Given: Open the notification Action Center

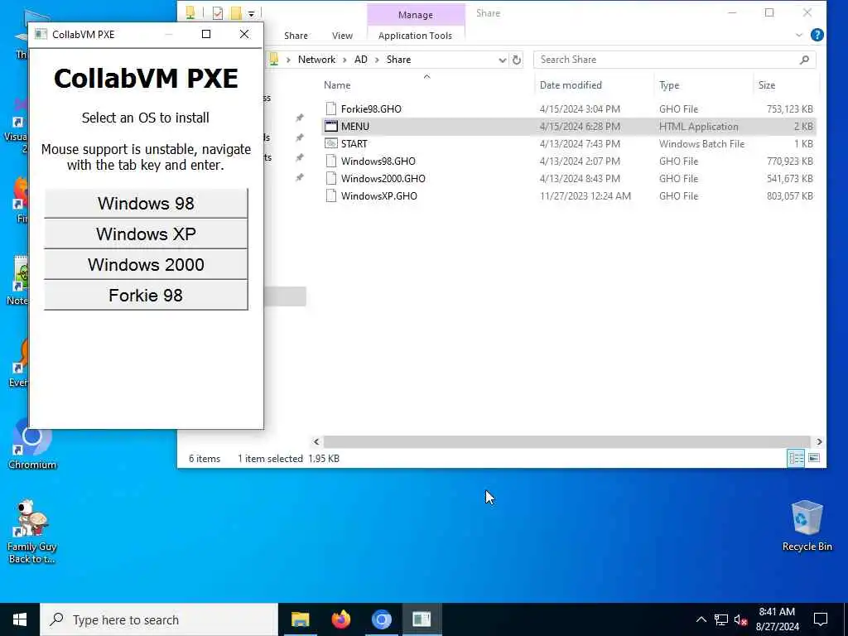Looking at the screenshot, I should click(821, 619).
